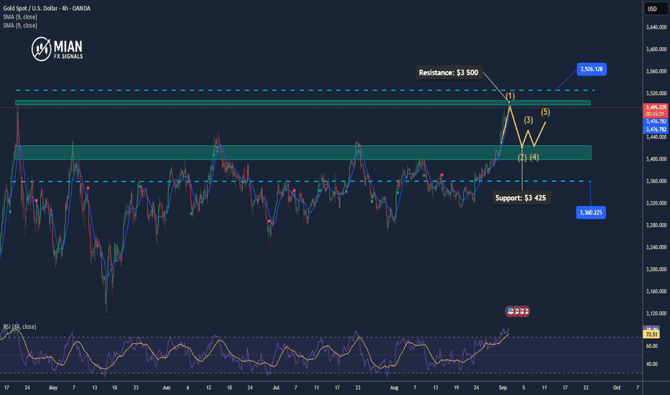Click the Support: $3 425 callout label
Viewport: 670px width, 395px height.
(521, 197)
